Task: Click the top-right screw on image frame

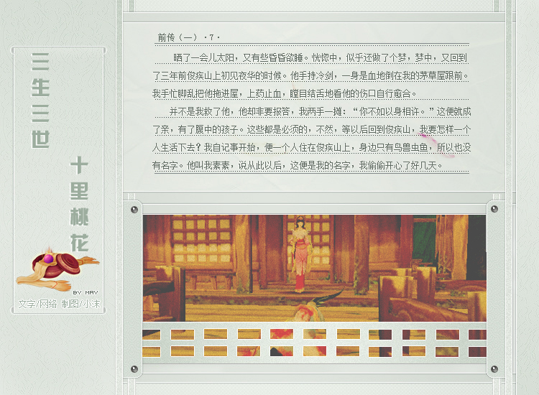Action: pyautogui.click(x=494, y=210)
